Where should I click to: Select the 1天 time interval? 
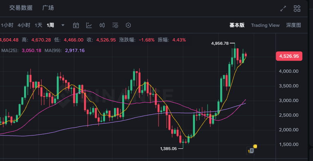click(38, 25)
